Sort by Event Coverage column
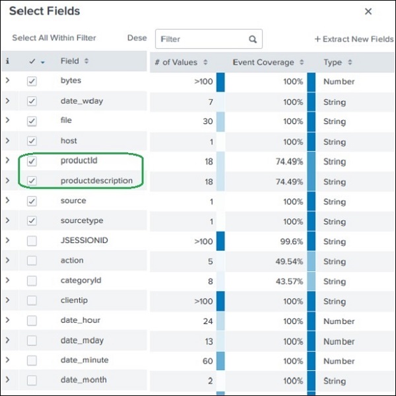This screenshot has height=396, width=396. tap(302, 62)
